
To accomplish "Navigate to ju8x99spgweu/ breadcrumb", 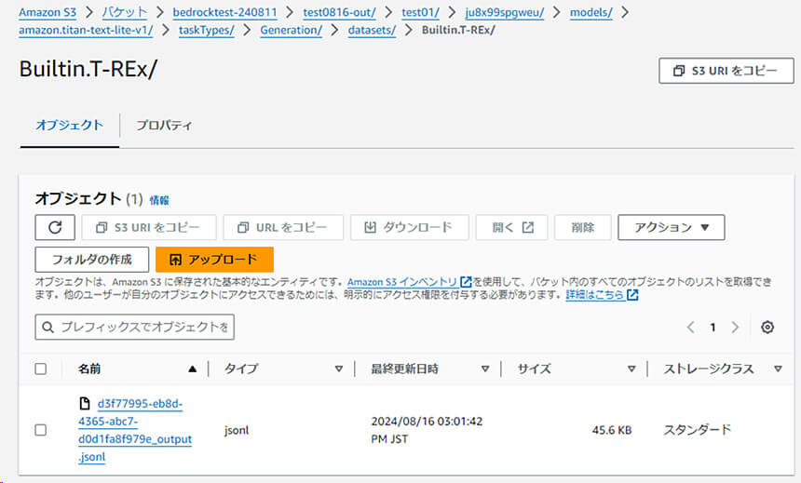I will (505, 12).
